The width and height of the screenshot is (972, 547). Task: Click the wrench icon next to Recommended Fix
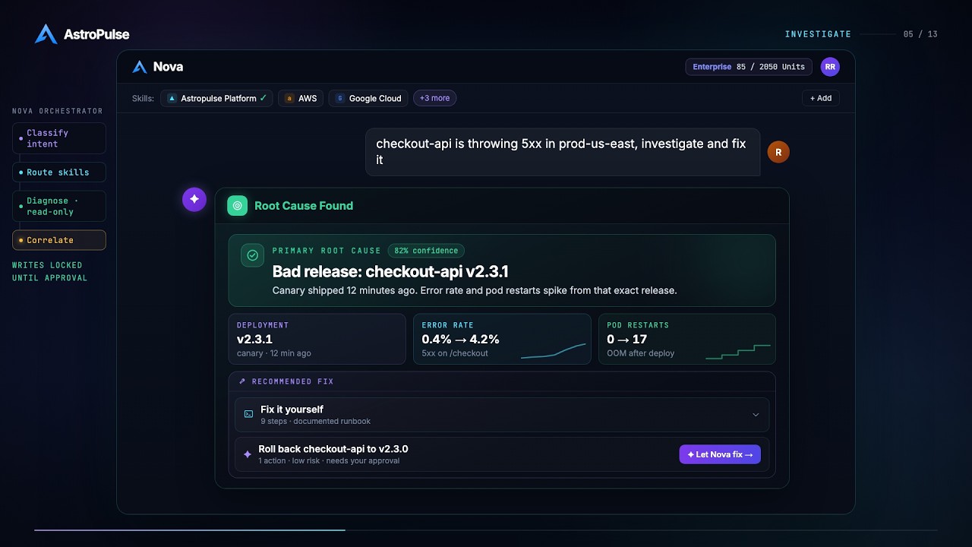242,381
